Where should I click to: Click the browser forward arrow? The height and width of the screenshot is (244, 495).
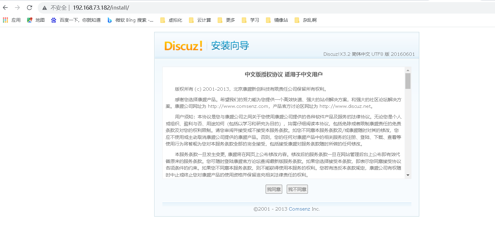(x=18, y=8)
